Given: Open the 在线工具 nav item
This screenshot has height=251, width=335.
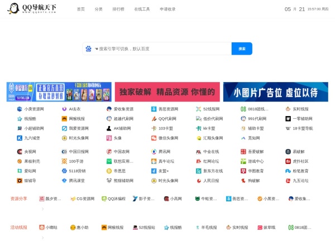Looking at the screenshot, I should point(142,9).
